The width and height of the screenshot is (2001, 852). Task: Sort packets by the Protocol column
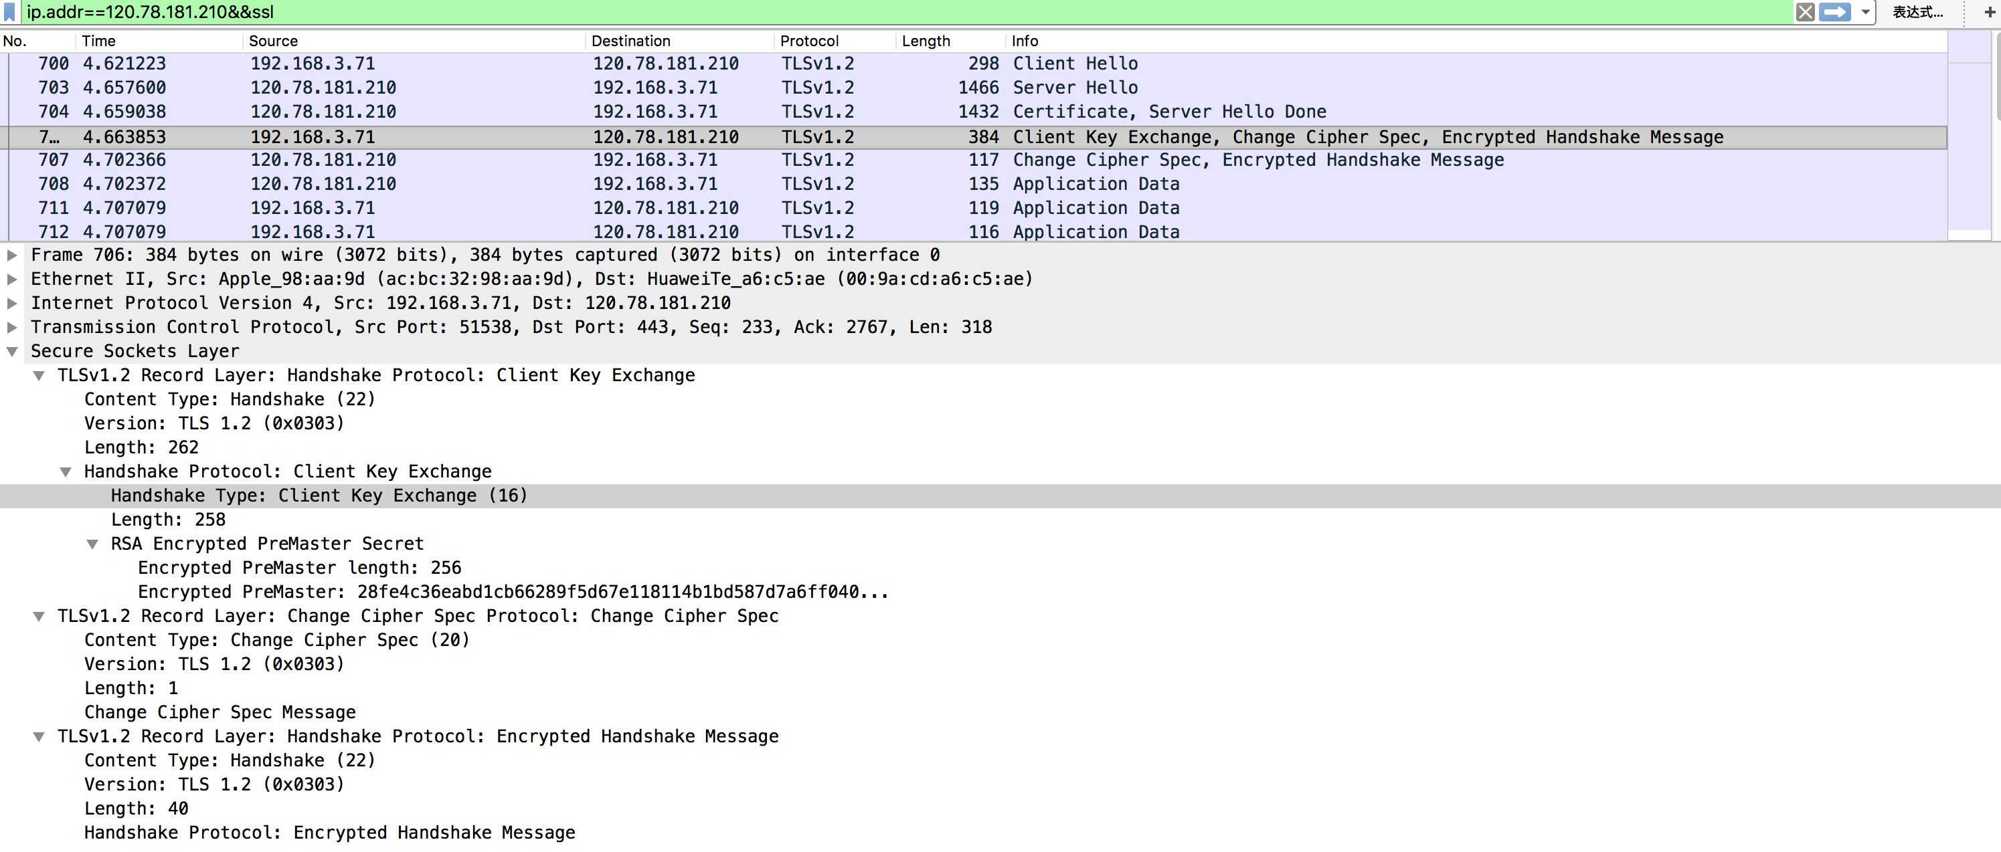(x=809, y=41)
